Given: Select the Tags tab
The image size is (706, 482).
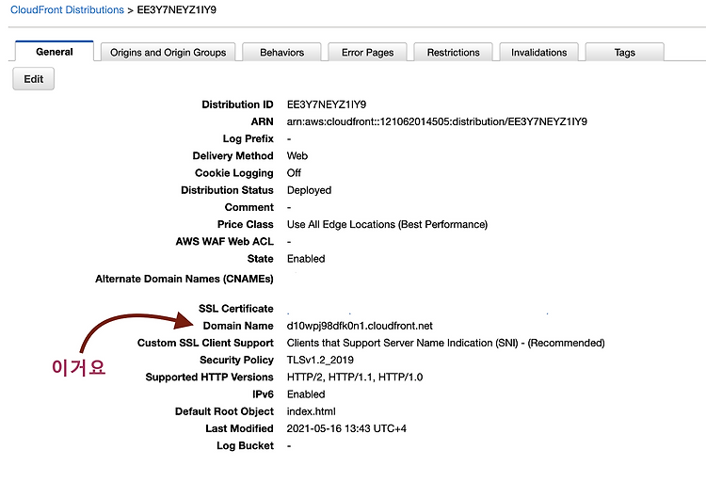Looking at the screenshot, I should coord(624,53).
